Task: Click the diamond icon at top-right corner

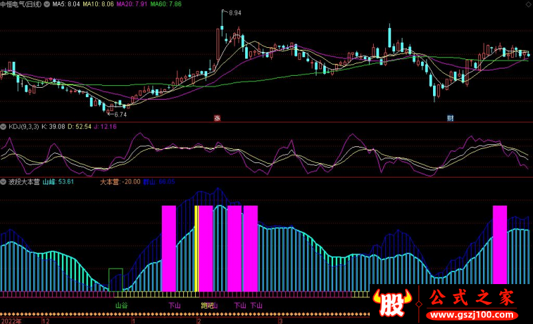Action: coord(528,3)
